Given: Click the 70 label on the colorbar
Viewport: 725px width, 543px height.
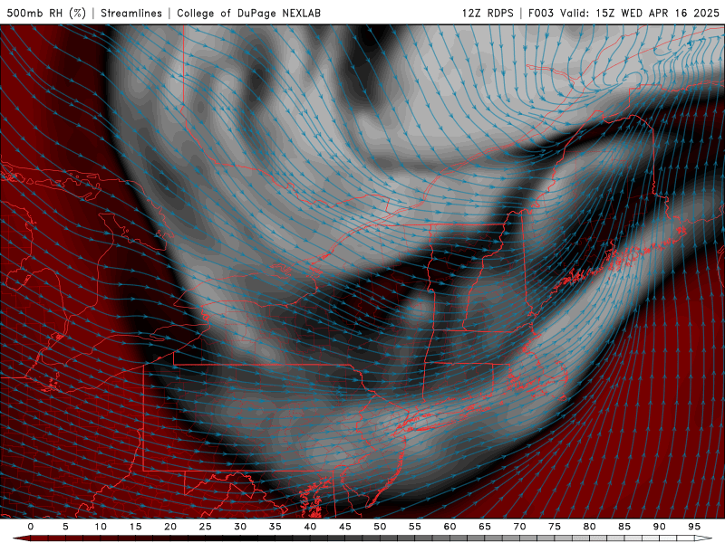Looking at the screenshot, I should 519,527.
